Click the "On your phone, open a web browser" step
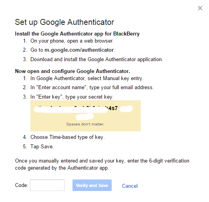209x202 pixels. click(x=72, y=41)
